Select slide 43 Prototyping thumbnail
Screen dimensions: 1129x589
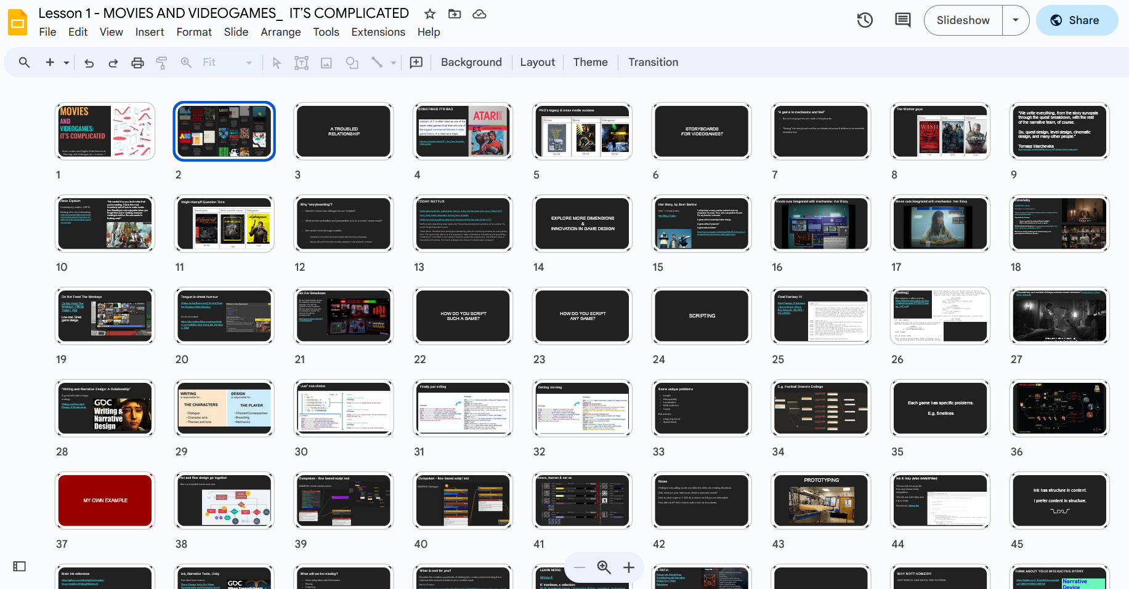[821, 500]
